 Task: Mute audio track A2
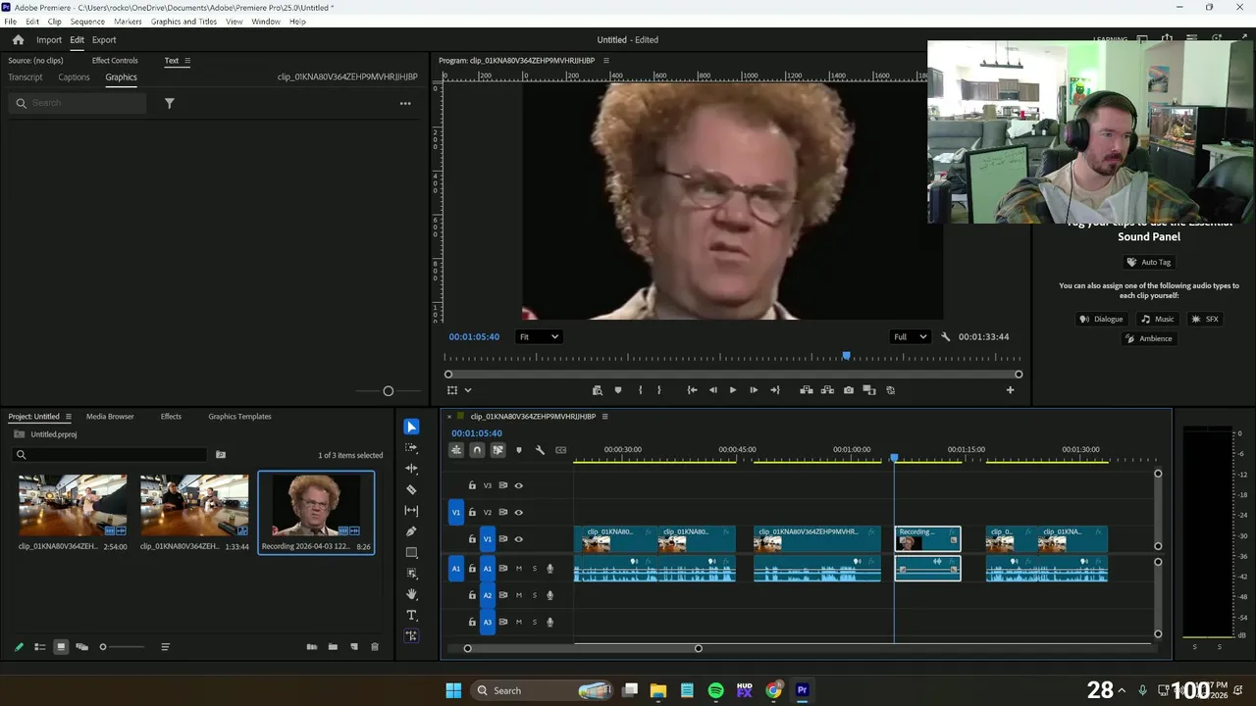[x=519, y=595]
